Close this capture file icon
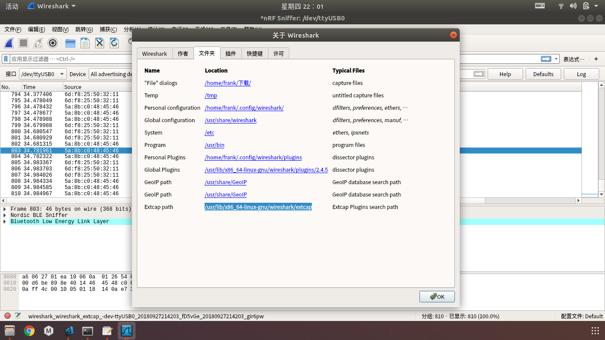Image resolution: width=605 pixels, height=340 pixels. pyautogui.click(x=100, y=43)
